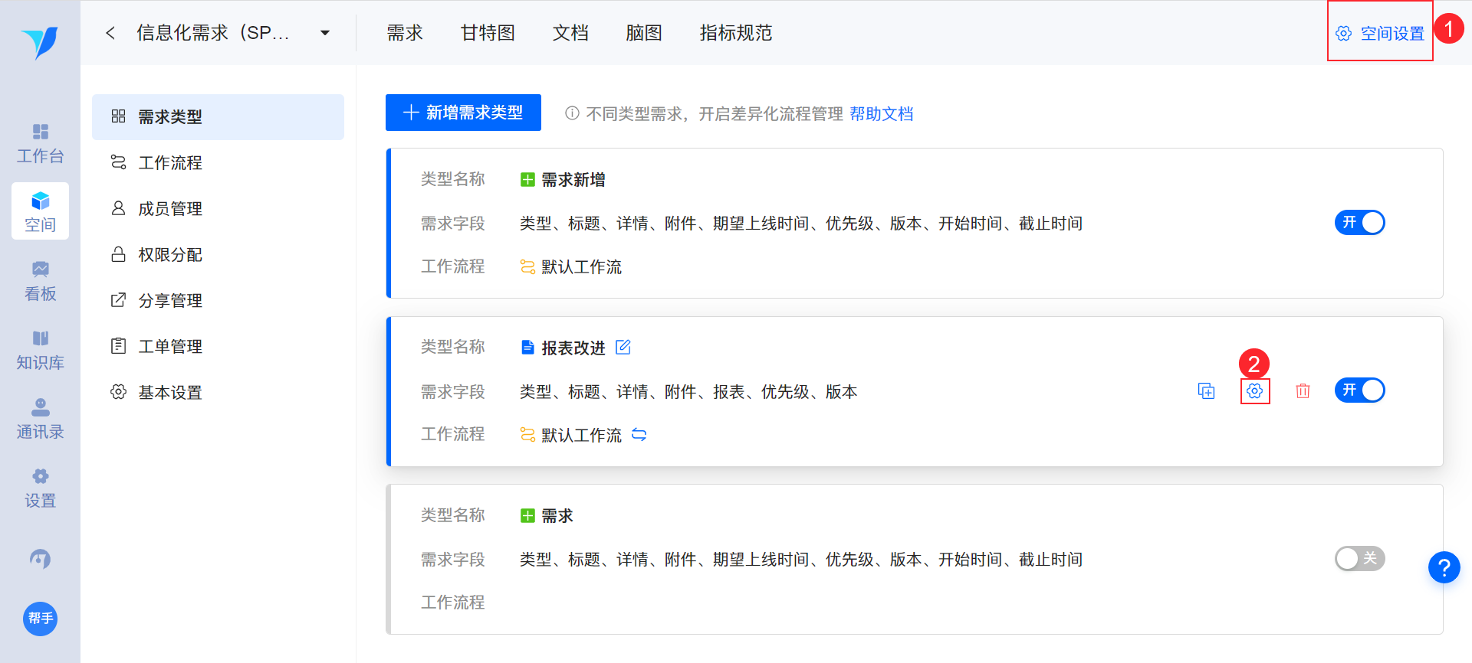1472x663 pixels.
Task: Open the 设置 settings section in sidebar
Action: coord(40,488)
